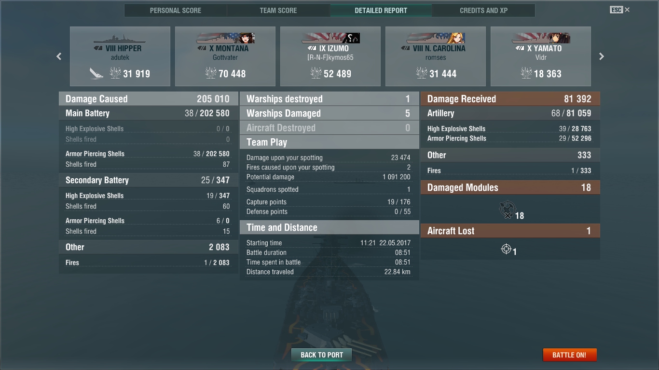This screenshot has height=370, width=659.
Task: Select the X Yamato ship card
Action: pos(541,56)
